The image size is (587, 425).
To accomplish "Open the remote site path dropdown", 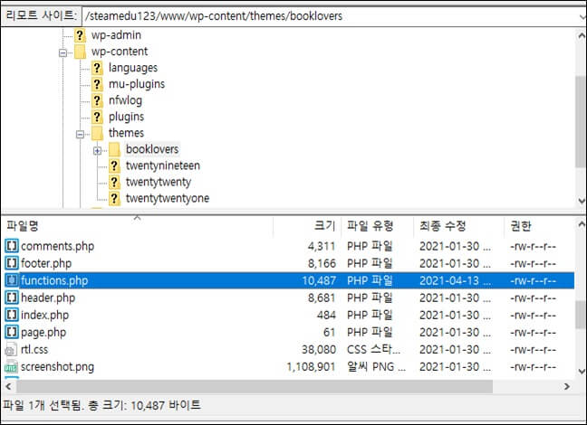I will 582,16.
